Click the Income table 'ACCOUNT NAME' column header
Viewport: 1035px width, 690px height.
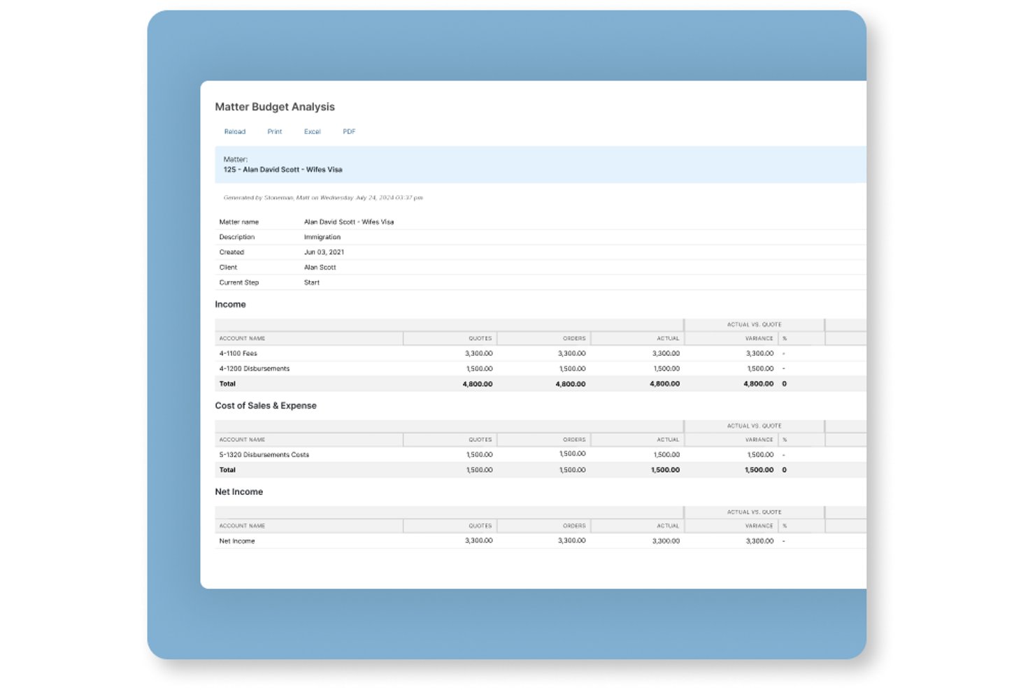[242, 338]
